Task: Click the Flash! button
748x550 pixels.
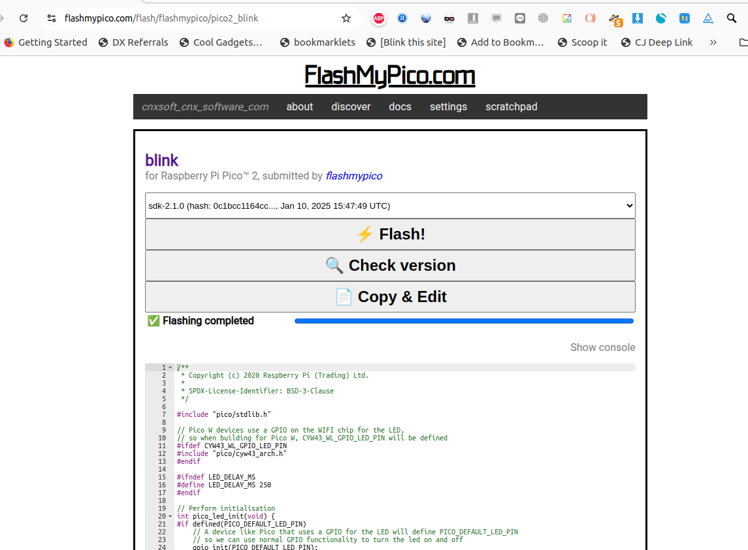Action: point(390,234)
